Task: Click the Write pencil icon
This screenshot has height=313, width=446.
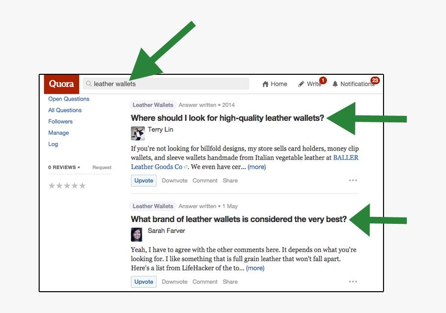Action: pyautogui.click(x=301, y=84)
